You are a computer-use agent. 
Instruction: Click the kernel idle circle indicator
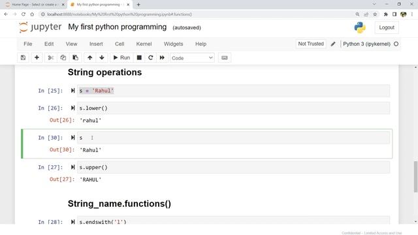point(396,44)
